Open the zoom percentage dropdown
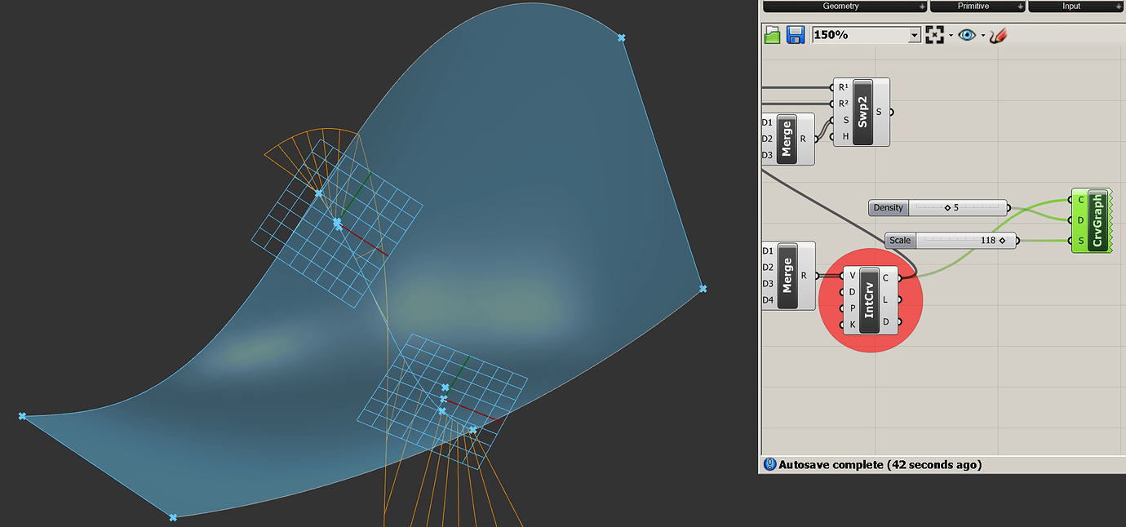Viewport: 1126px width, 527px height. point(914,34)
